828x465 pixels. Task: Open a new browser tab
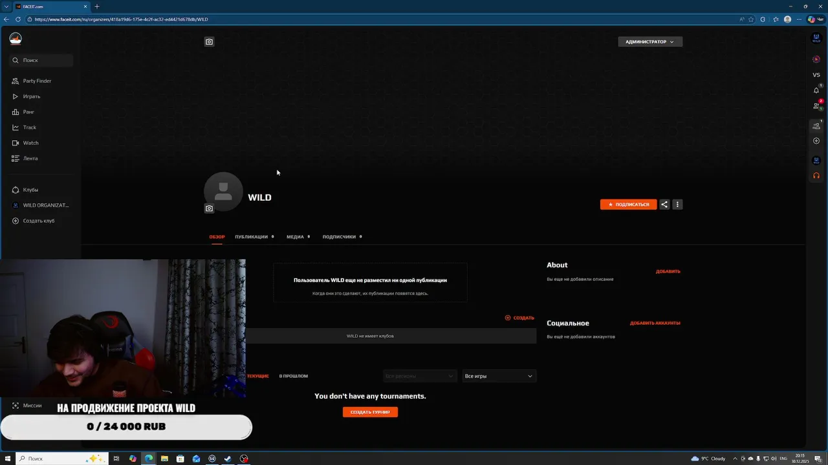[x=97, y=6]
